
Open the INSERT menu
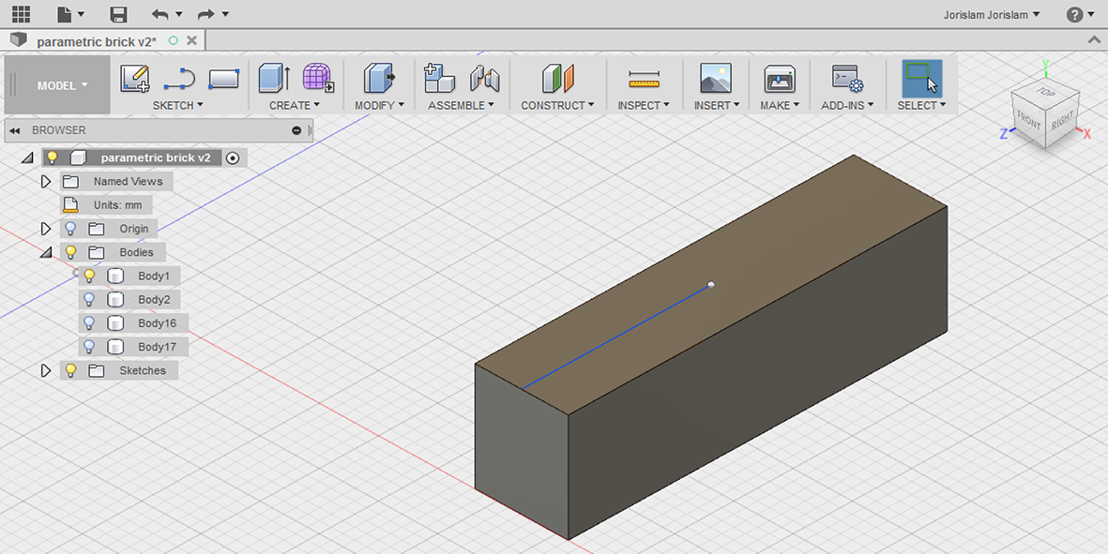[716, 105]
